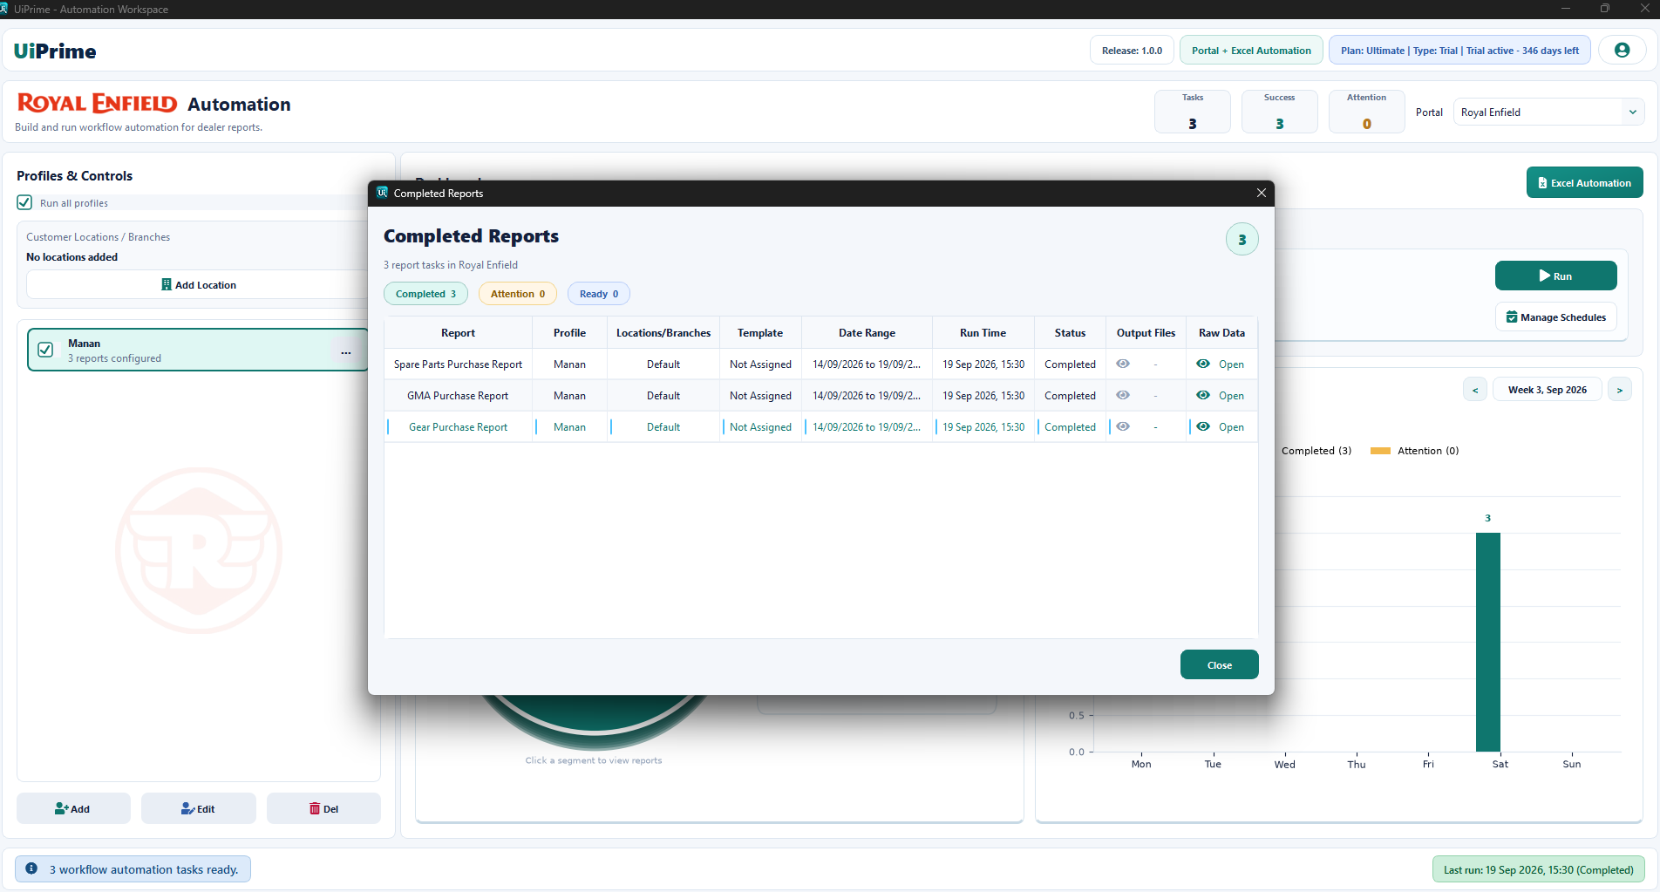Image resolution: width=1660 pixels, height=892 pixels.
Task: Delete the selected profile with Del
Action: [x=323, y=808]
